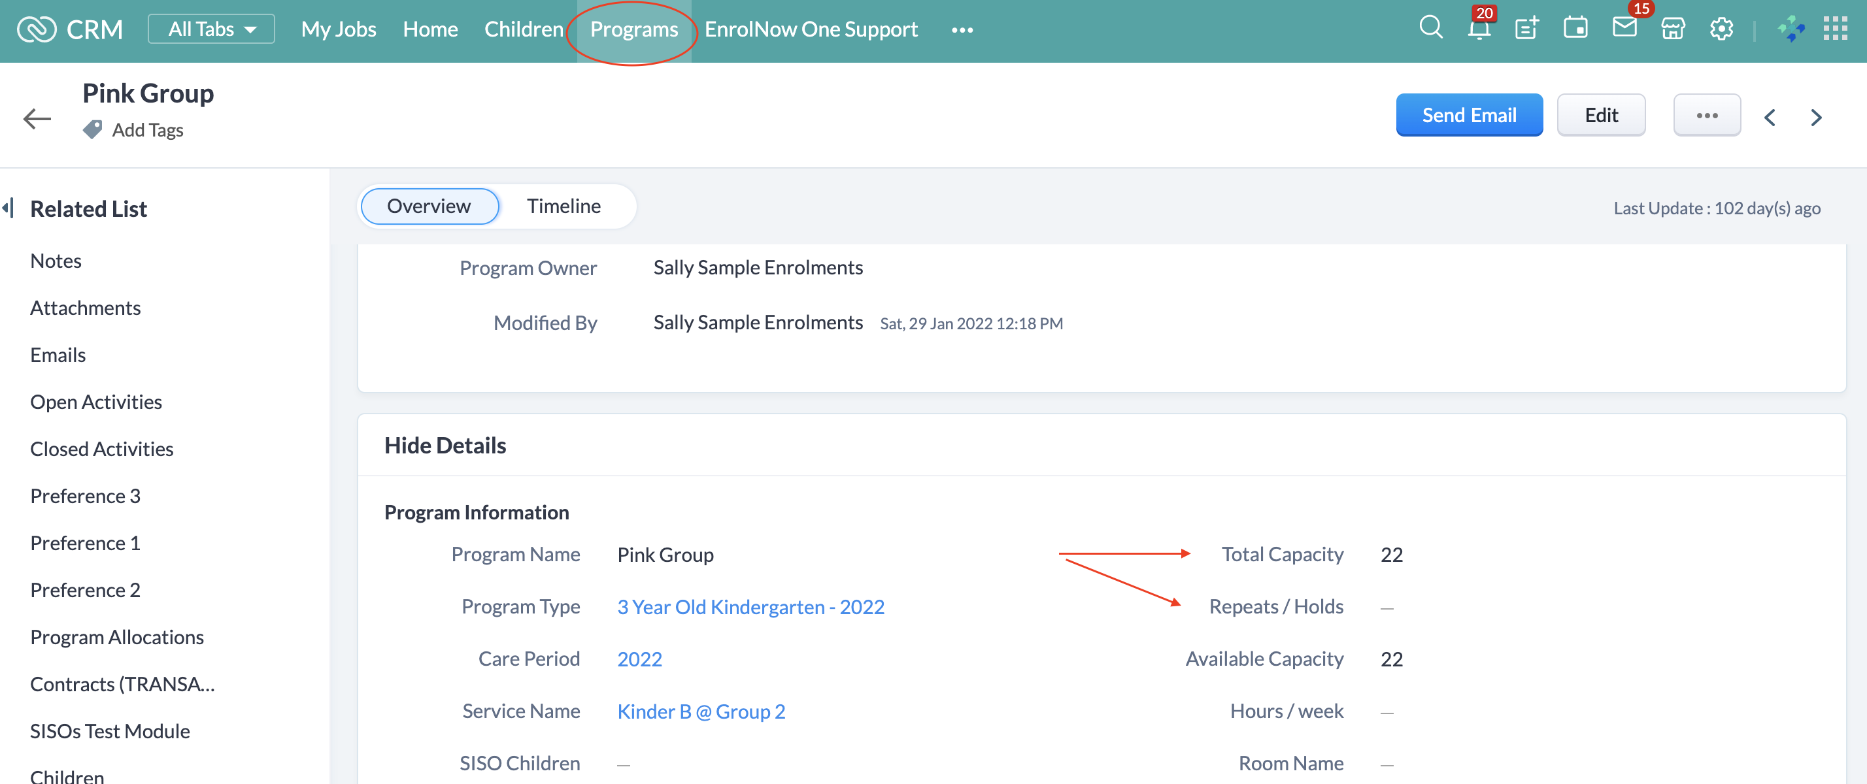1867x784 pixels.
Task: Select Program Allocations in Related List
Action: pyautogui.click(x=116, y=637)
